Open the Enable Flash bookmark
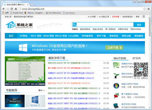The height and width of the screenshot is (110, 152). (x=17, y=13)
